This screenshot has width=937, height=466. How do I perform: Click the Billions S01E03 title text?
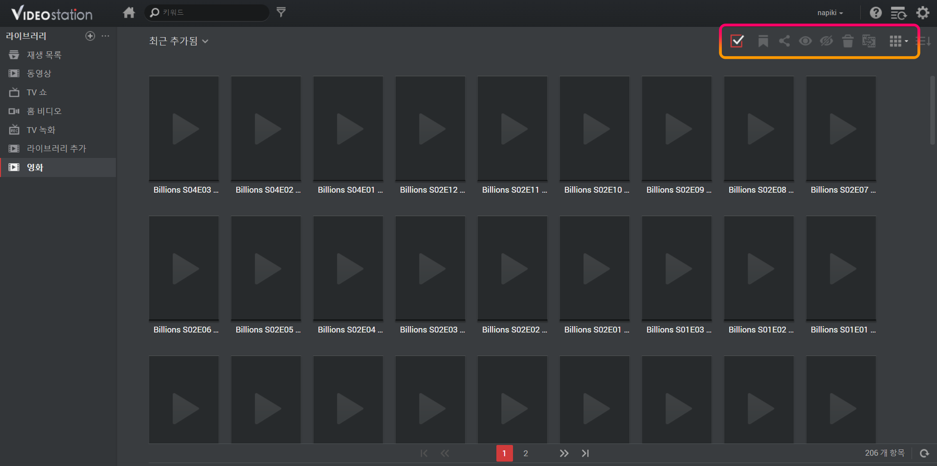click(x=679, y=330)
